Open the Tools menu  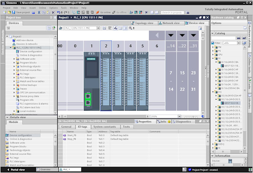point(64,8)
